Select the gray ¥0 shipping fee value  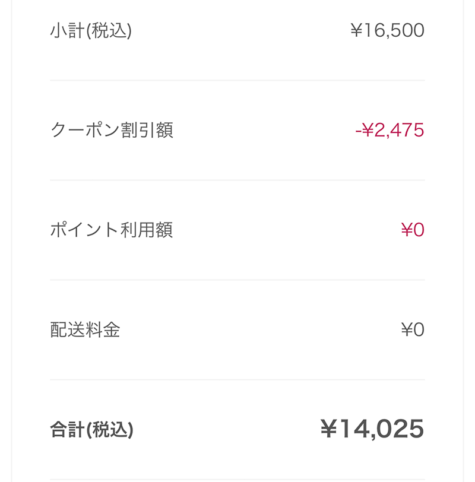pyautogui.click(x=413, y=329)
